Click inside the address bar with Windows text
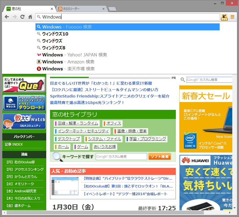Viewport: 239px width, 217px height. (128, 17)
